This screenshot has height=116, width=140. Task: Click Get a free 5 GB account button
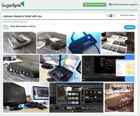tap(95, 5)
